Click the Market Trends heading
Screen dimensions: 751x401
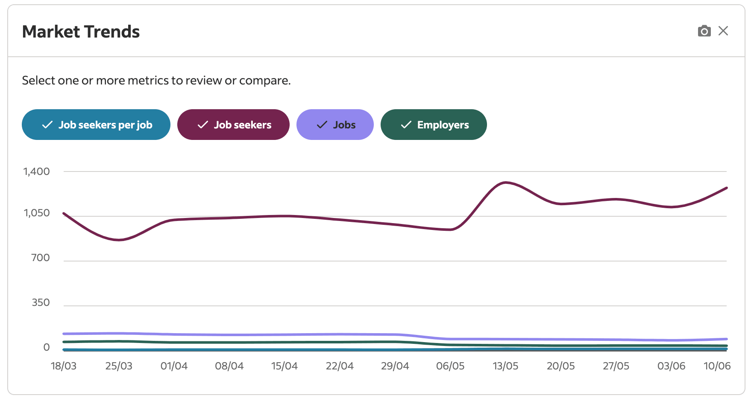pyautogui.click(x=81, y=32)
